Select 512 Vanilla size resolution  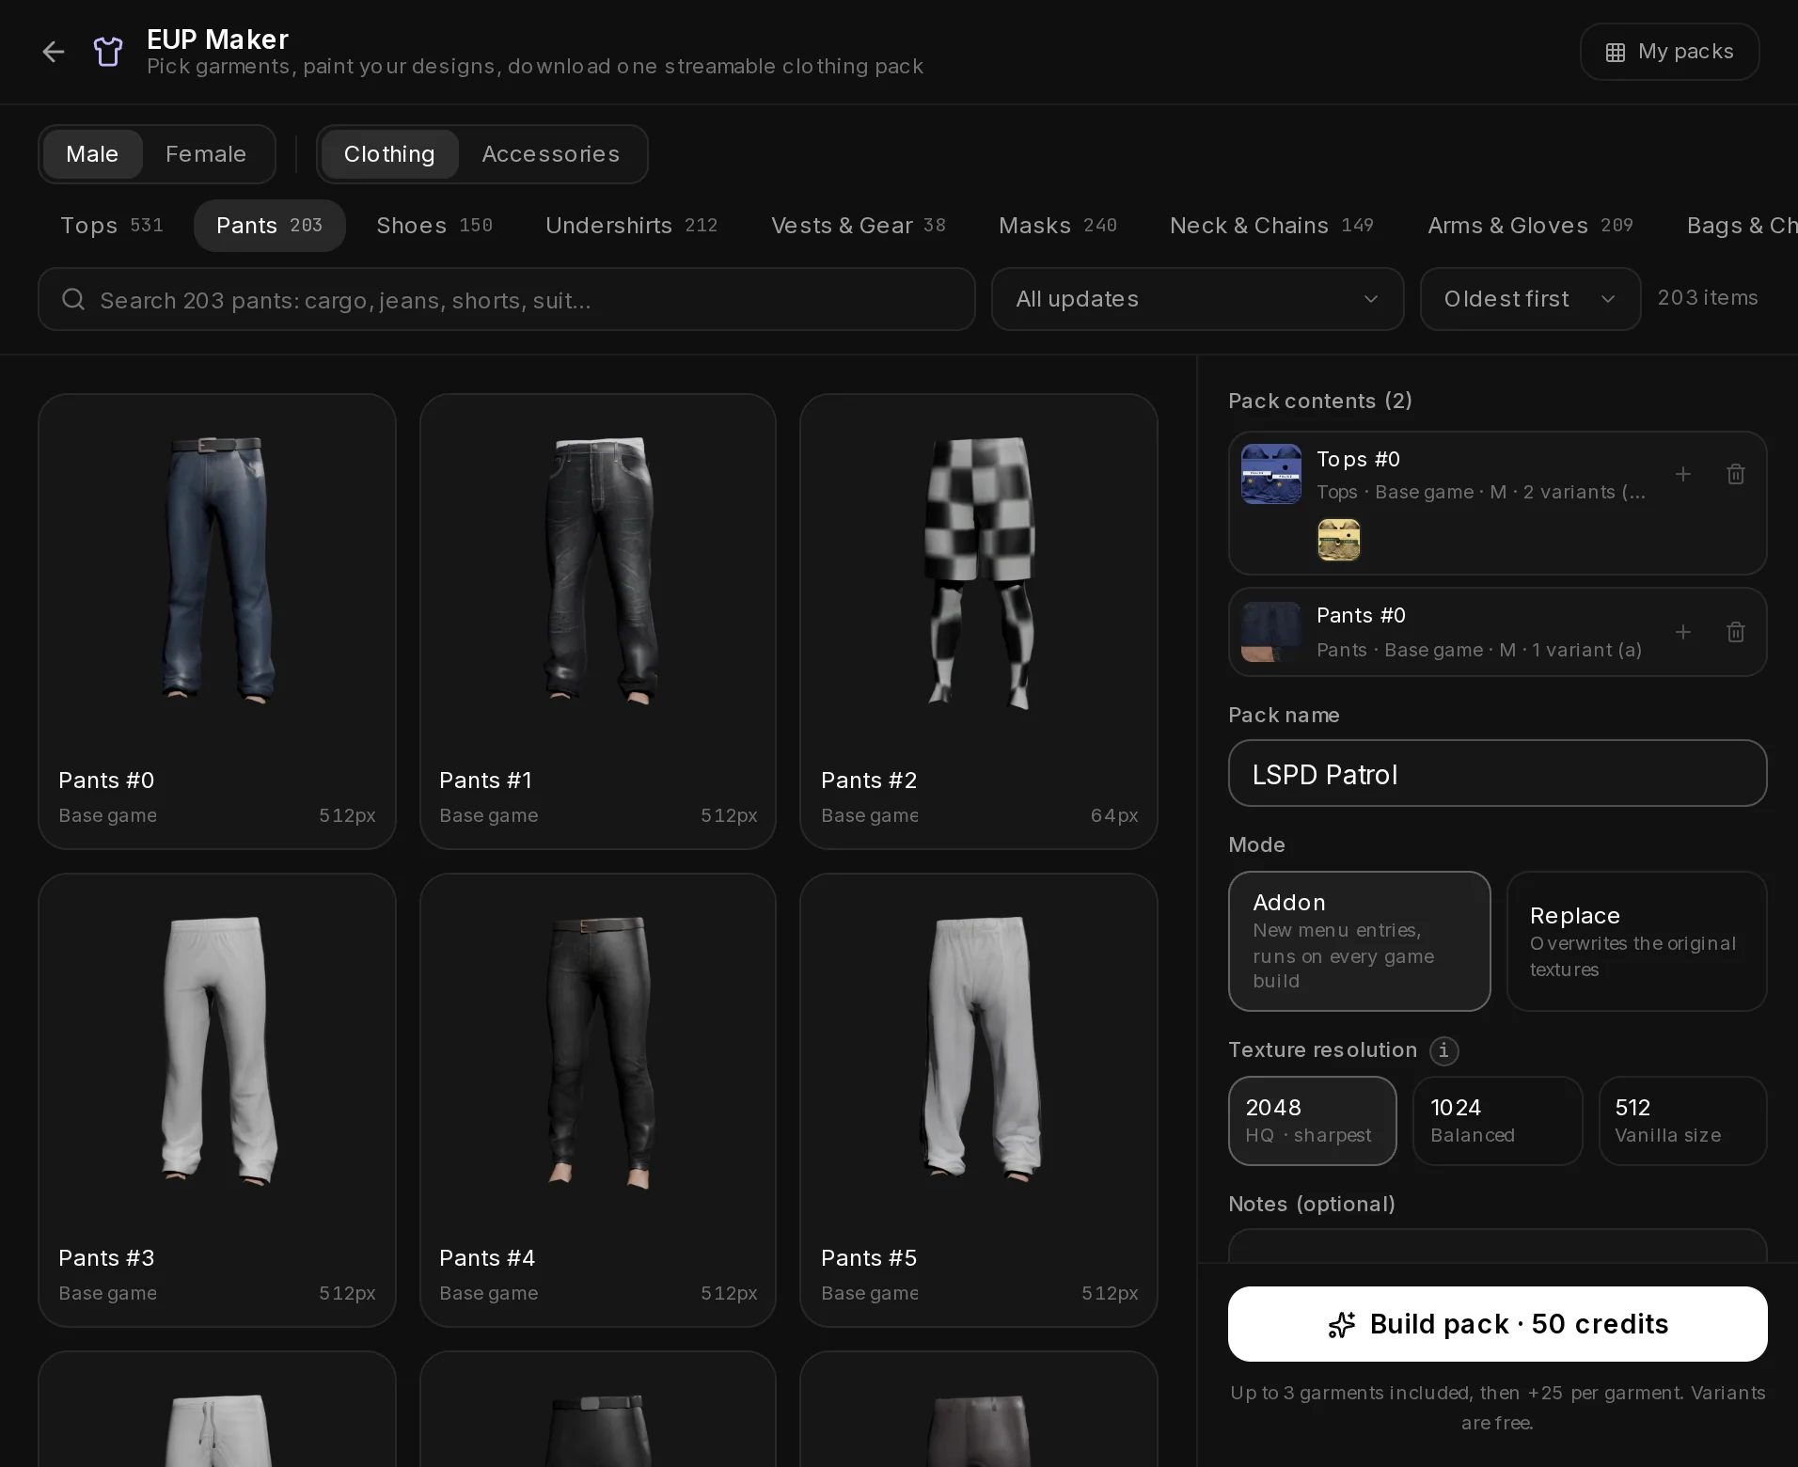click(1682, 1121)
